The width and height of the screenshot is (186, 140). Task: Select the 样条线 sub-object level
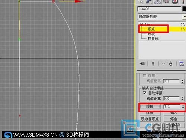pyautogui.click(x=153, y=39)
